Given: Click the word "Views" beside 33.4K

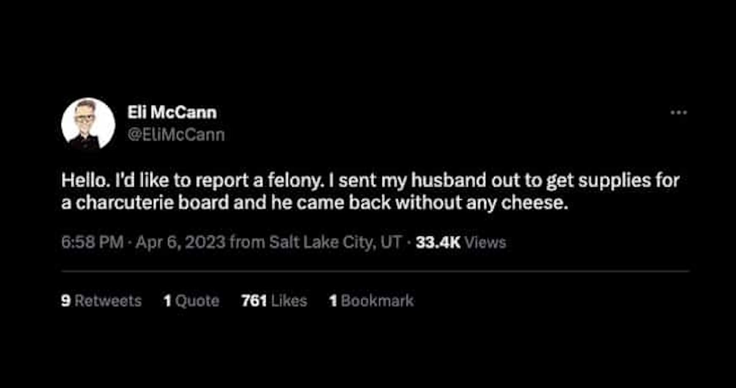Looking at the screenshot, I should tap(485, 242).
